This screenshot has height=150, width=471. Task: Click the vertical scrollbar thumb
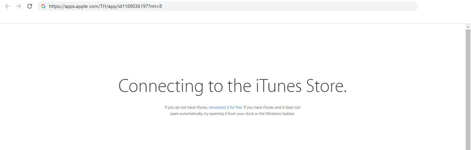tap(468, 86)
